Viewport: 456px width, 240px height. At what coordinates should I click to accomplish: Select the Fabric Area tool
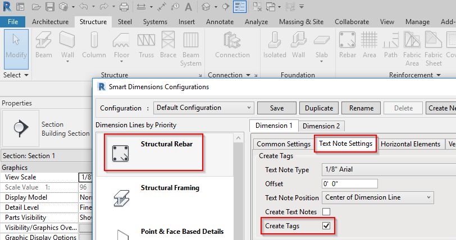coord(412,49)
